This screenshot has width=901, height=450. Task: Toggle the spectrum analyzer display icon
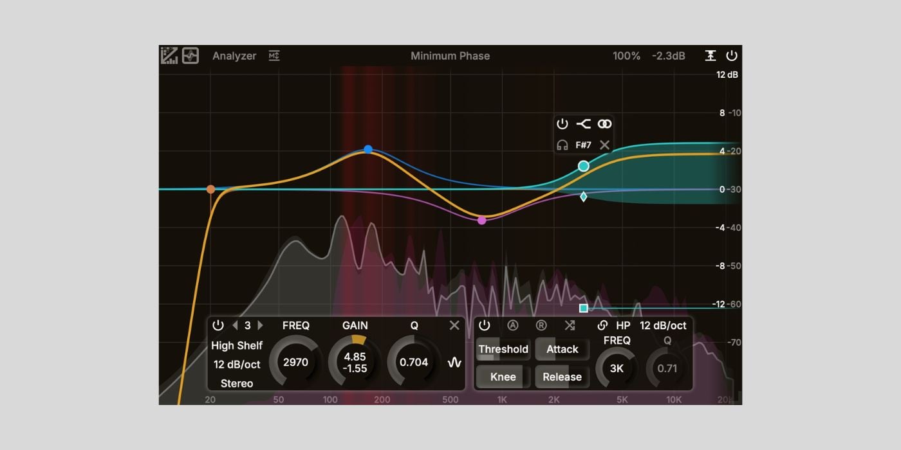point(170,55)
